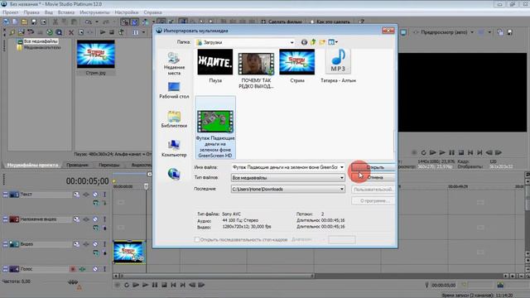Open the Вставка menu

(x=66, y=12)
